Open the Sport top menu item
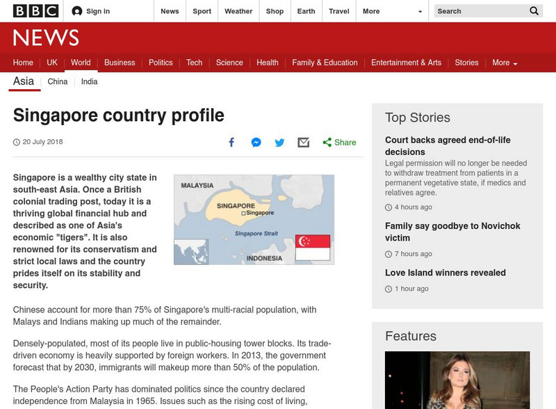 pyautogui.click(x=202, y=11)
